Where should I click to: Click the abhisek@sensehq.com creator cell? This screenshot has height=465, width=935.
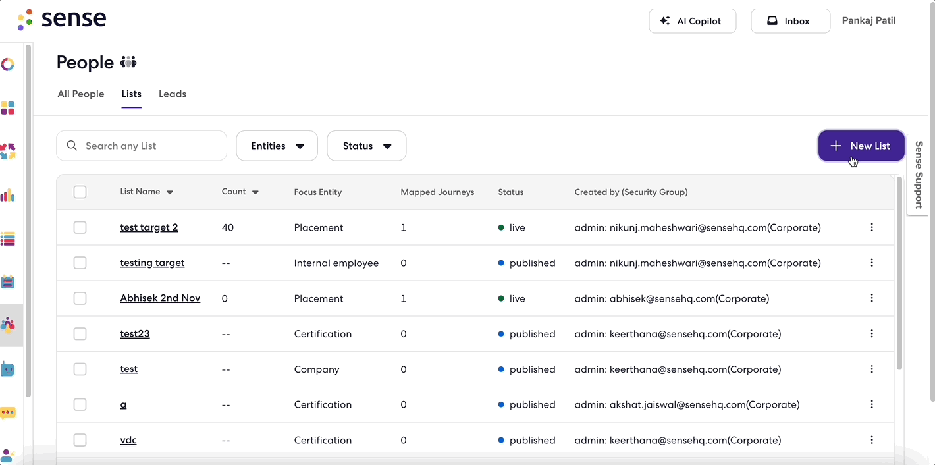point(672,298)
